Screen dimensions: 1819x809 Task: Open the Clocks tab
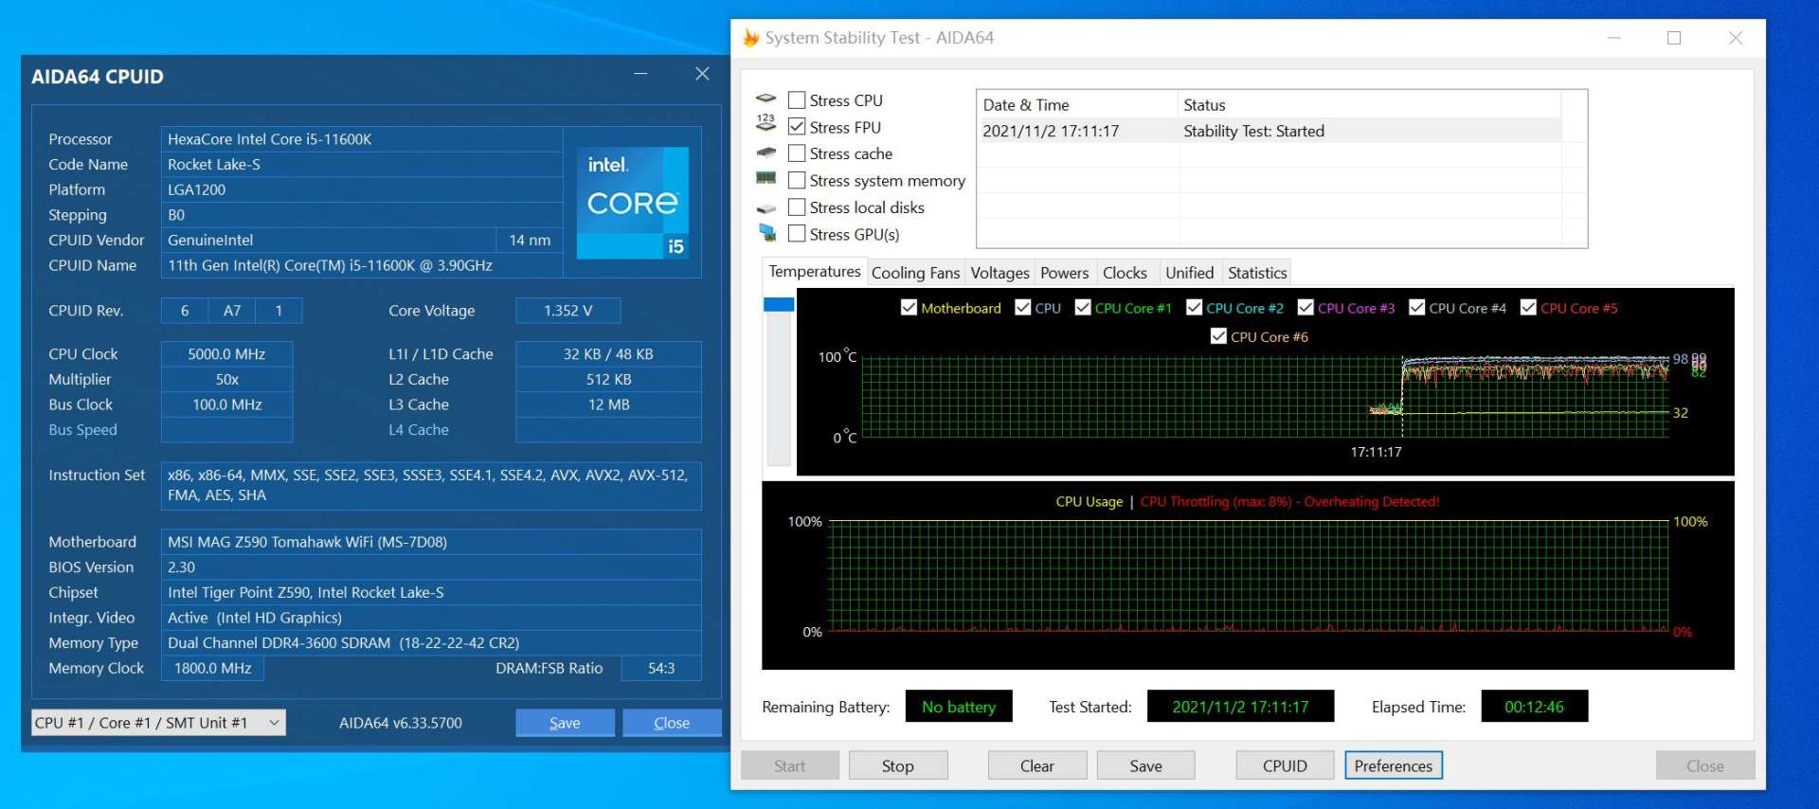click(1125, 273)
